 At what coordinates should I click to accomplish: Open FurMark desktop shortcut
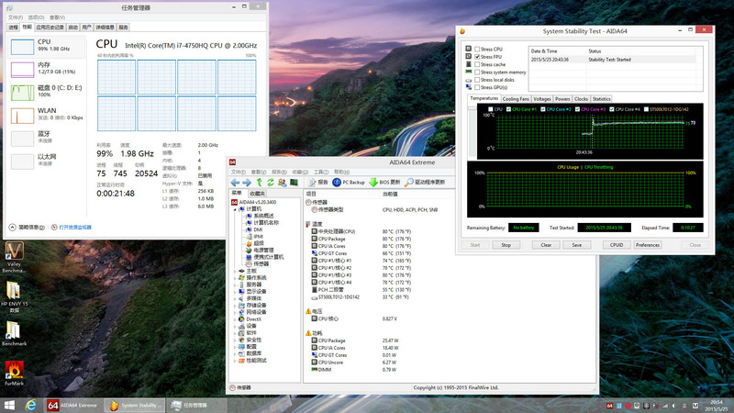coord(14,370)
